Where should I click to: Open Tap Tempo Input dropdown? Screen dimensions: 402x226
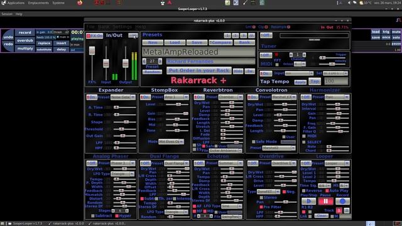(x=299, y=73)
